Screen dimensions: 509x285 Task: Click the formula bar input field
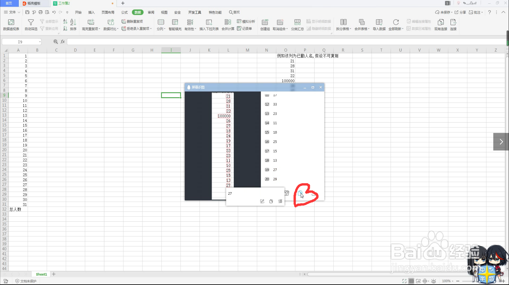click(286, 42)
